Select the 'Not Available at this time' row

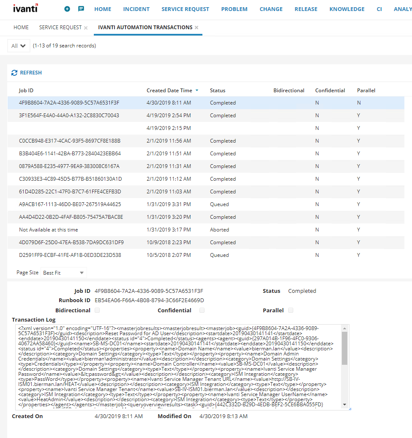(206, 230)
